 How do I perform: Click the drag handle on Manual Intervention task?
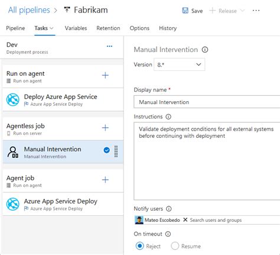coord(116,151)
